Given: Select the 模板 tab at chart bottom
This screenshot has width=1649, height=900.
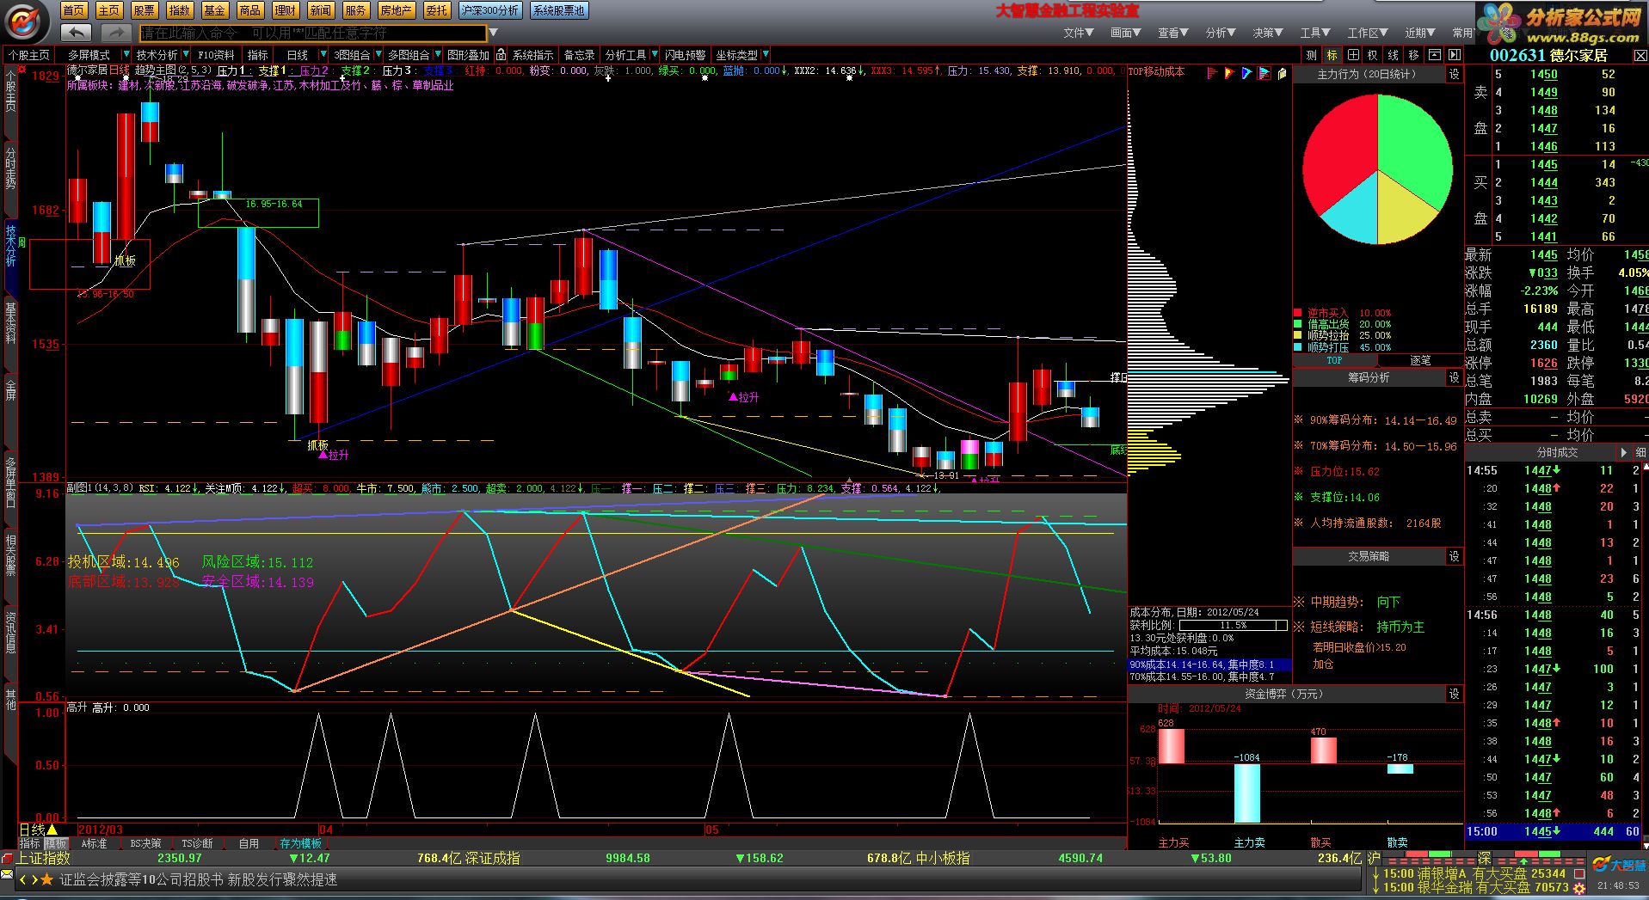Looking at the screenshot, I should pyautogui.click(x=55, y=844).
